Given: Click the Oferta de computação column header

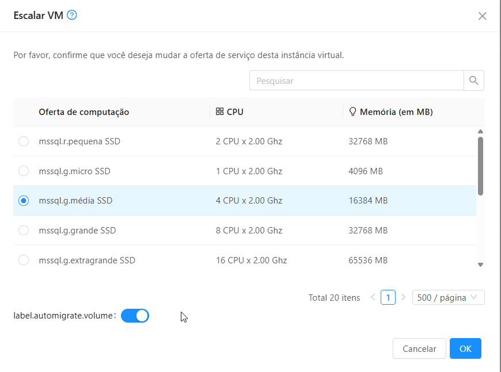Looking at the screenshot, I should point(84,112).
